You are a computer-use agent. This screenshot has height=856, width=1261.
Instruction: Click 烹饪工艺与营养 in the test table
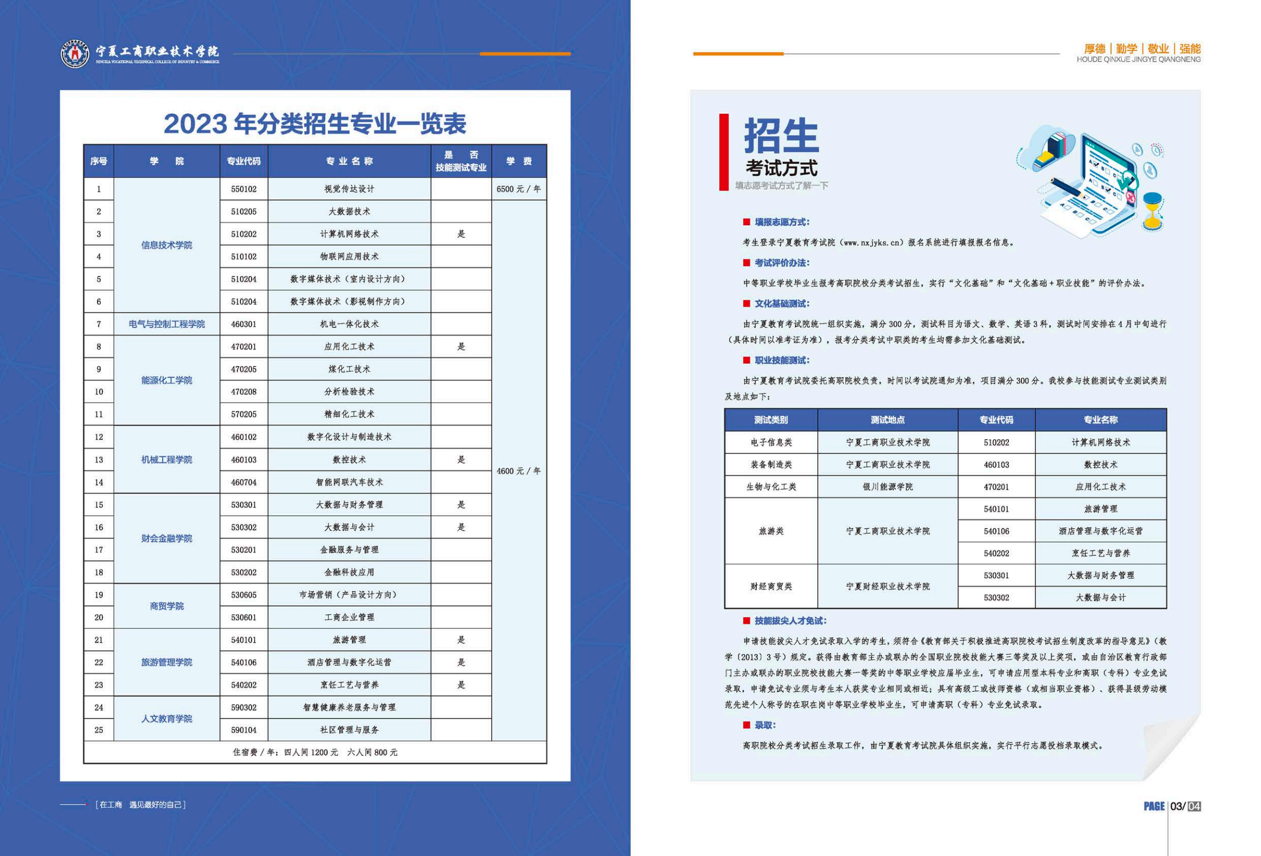point(1101,553)
